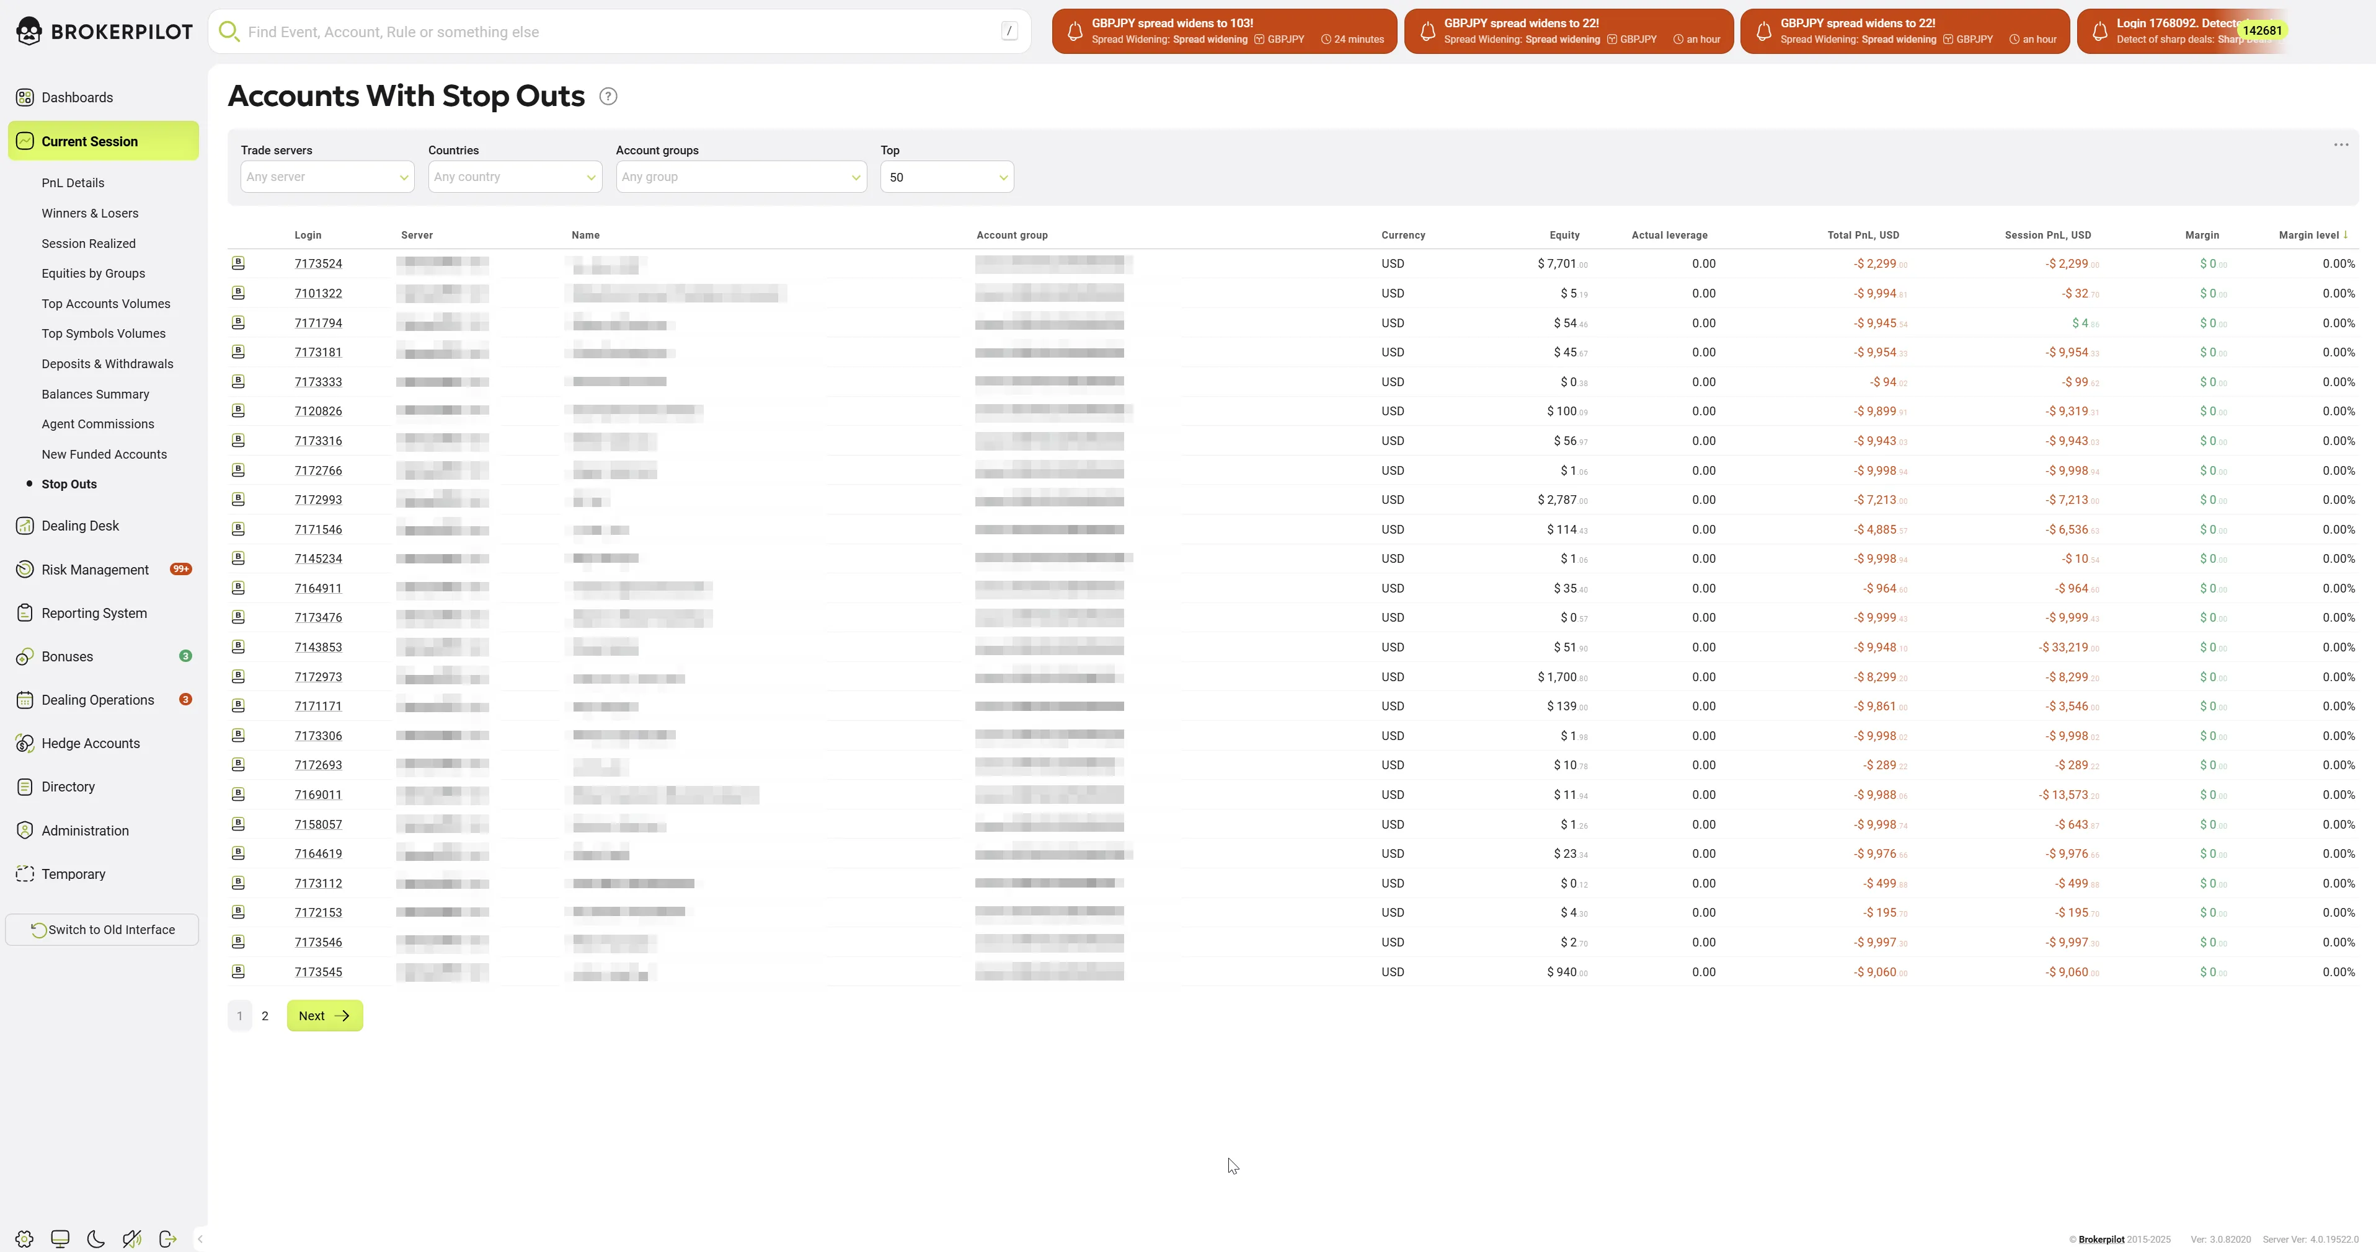Click the monitor display icon at bottom
Screen dimensions: 2376x1252
[60, 1238]
